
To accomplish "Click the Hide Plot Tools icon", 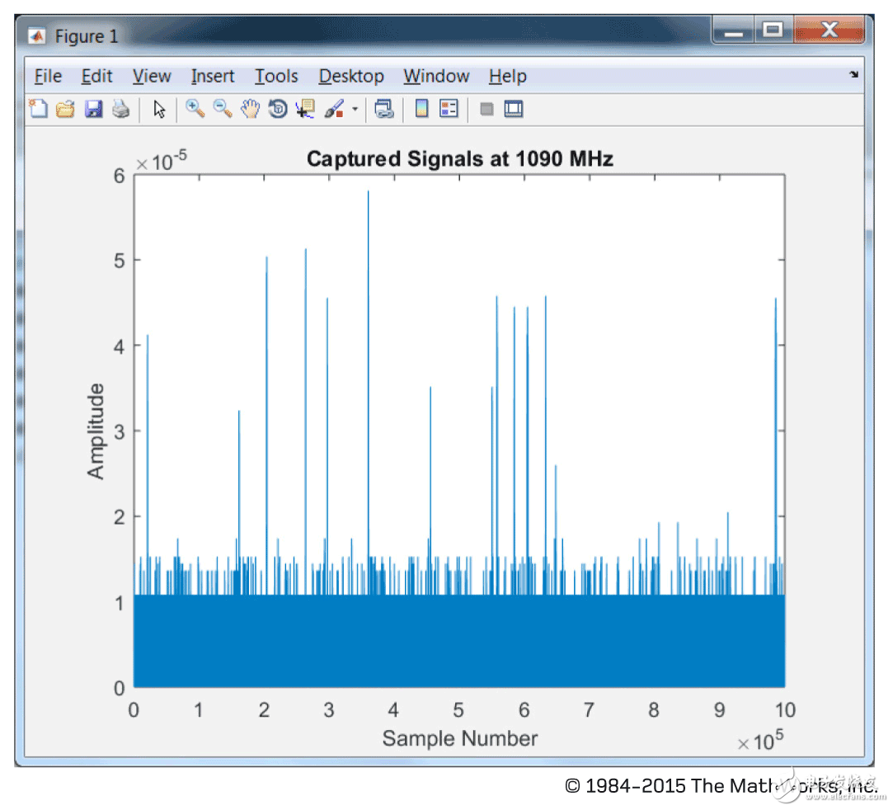I will (486, 109).
